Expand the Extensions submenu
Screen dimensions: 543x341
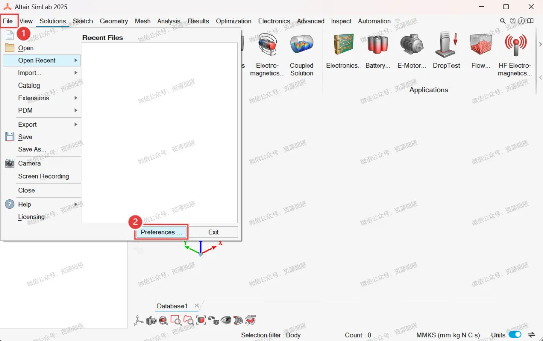click(42, 98)
